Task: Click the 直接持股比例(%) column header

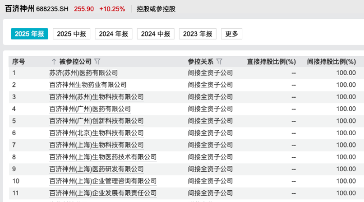Action: pyautogui.click(x=271, y=62)
